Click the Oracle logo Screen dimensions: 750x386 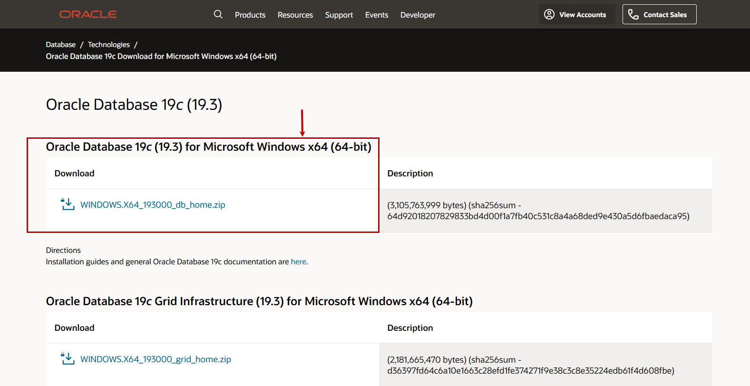88,15
